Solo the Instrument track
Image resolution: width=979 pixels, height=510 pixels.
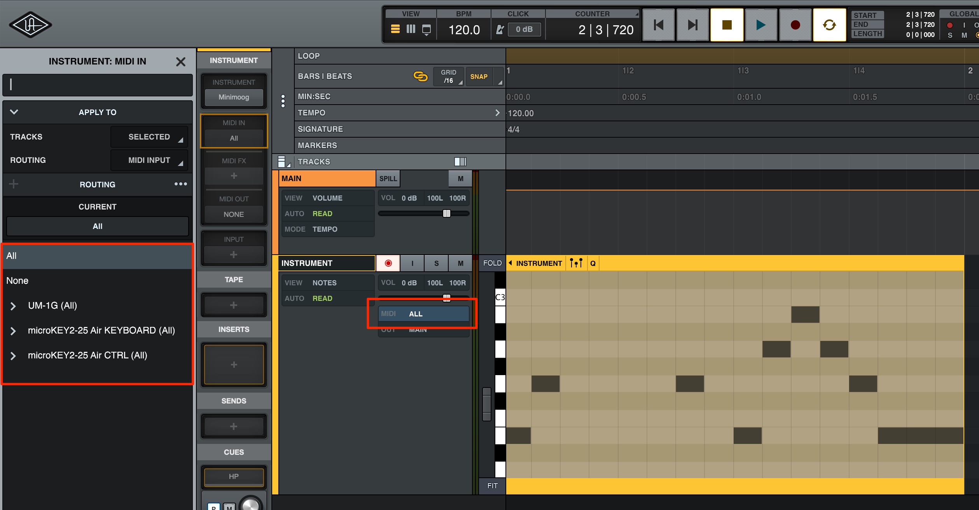pos(436,263)
